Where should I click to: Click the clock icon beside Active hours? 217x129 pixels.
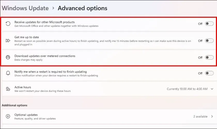(x=8, y=89)
